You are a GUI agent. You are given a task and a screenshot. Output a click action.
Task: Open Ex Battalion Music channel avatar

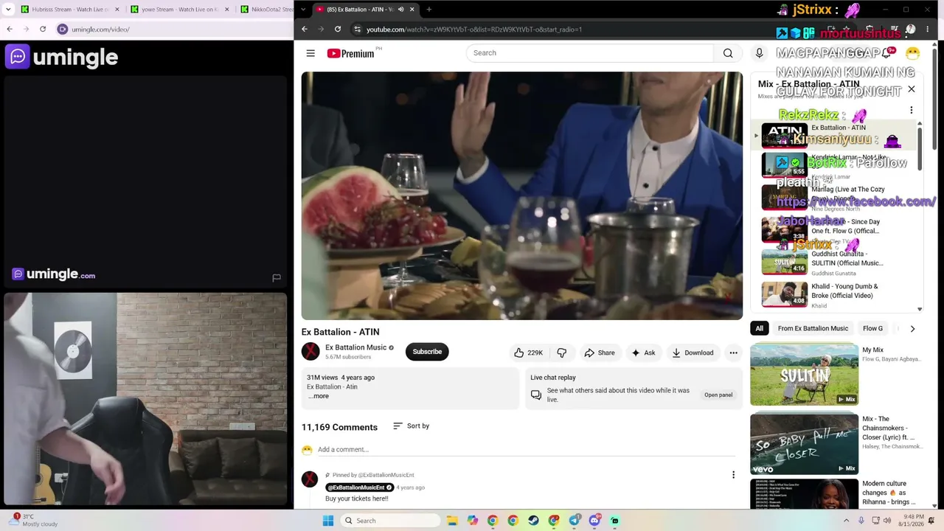[310, 352]
